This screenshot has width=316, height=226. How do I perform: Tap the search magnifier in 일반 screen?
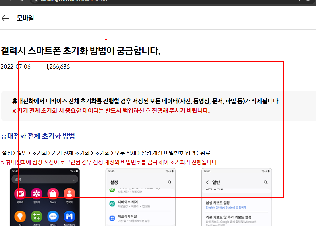pos(265,182)
